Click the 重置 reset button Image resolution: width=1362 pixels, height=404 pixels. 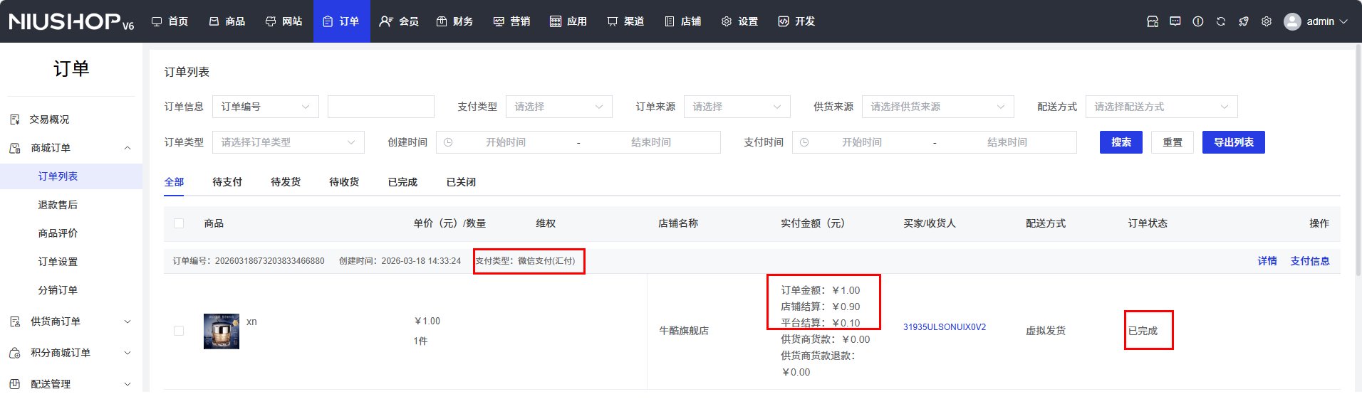coord(1173,142)
